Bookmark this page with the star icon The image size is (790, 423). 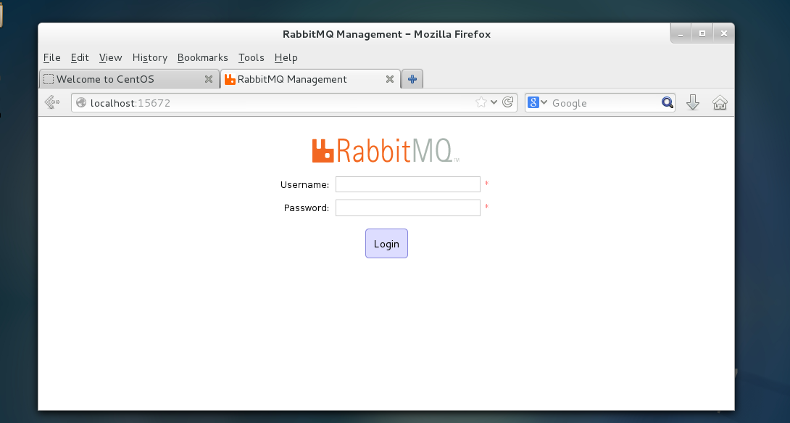pyautogui.click(x=481, y=102)
